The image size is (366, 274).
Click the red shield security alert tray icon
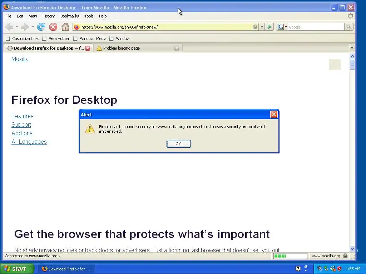click(x=340, y=269)
